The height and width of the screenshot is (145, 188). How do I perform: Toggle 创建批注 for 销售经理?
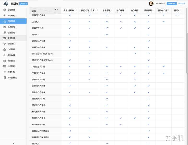(x=107, y=34)
